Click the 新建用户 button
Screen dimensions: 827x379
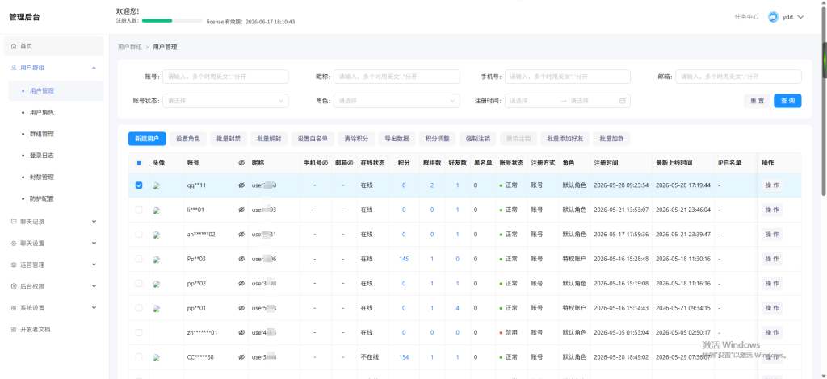tap(147, 139)
